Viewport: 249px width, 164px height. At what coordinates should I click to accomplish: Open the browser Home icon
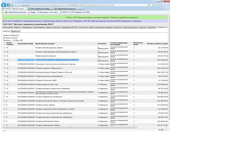pyautogui.click(x=161, y=5)
